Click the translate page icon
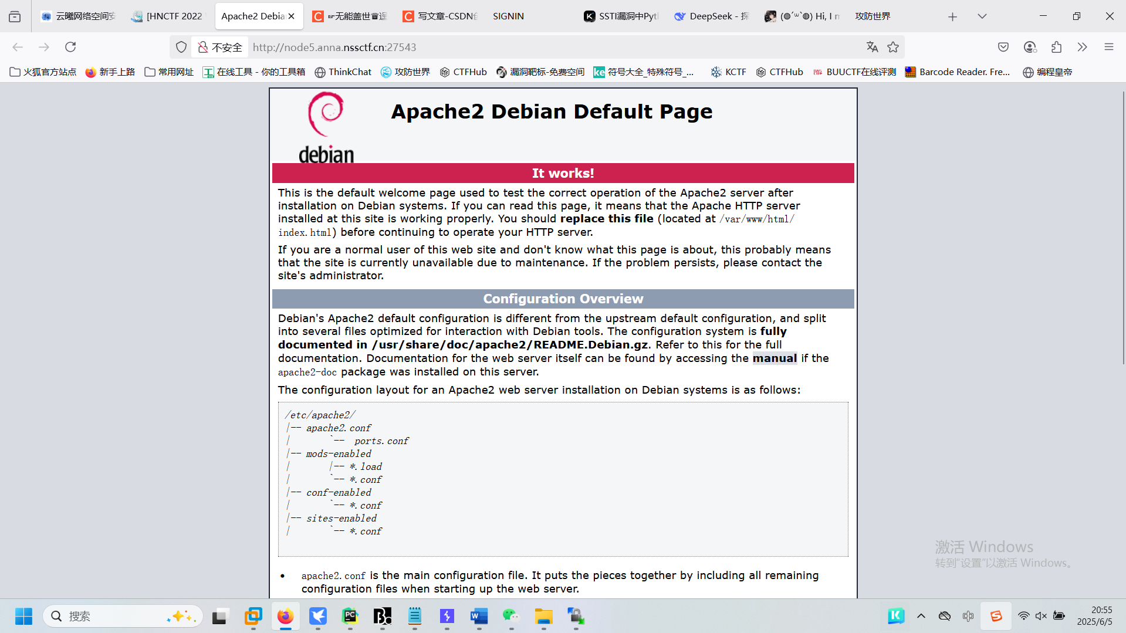This screenshot has width=1126, height=633. 872,47
